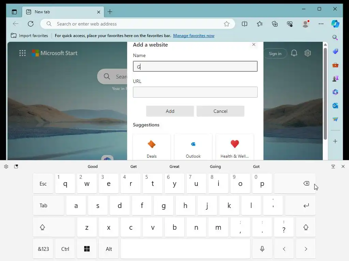Image resolution: width=349 pixels, height=261 pixels.
Task: Tap the Windows logo key
Action: click(87, 249)
